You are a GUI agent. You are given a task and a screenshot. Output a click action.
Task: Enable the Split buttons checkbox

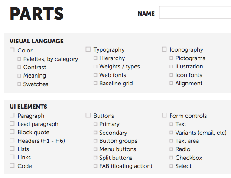pyautogui.click(x=95, y=158)
